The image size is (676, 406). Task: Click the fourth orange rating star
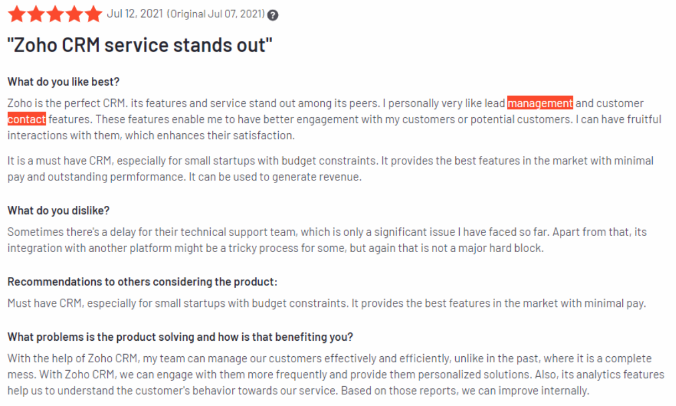click(x=74, y=13)
